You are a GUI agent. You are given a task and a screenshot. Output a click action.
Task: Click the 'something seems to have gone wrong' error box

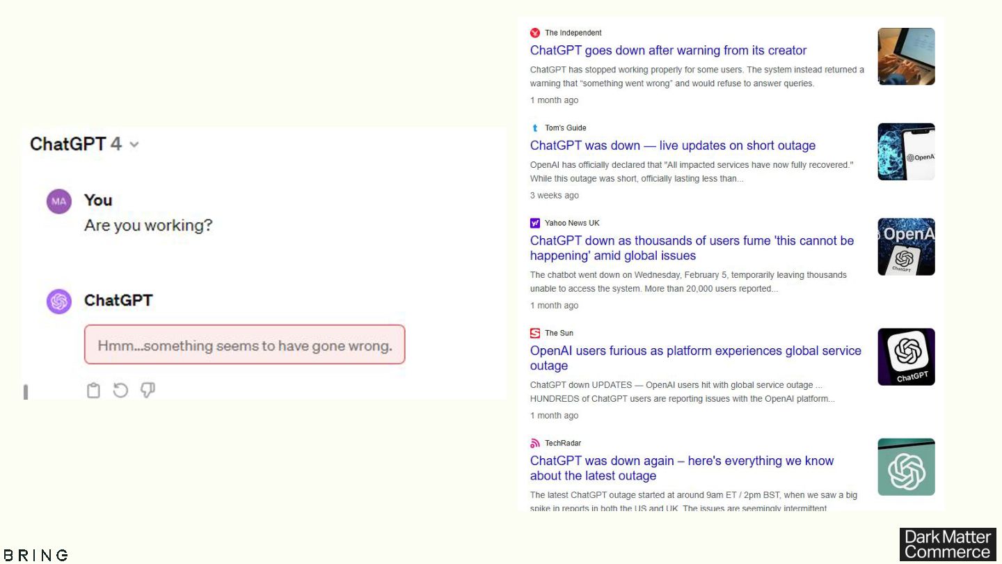pyautogui.click(x=244, y=345)
